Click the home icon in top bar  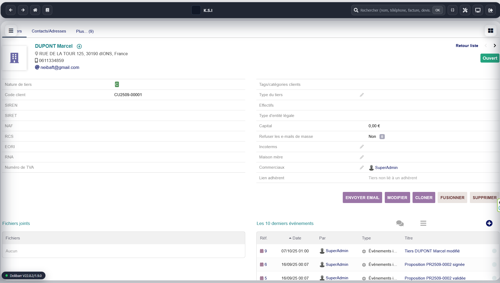tap(35, 10)
